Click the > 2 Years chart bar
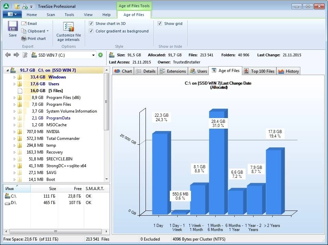The height and width of the screenshot is (245, 328). coord(275,181)
